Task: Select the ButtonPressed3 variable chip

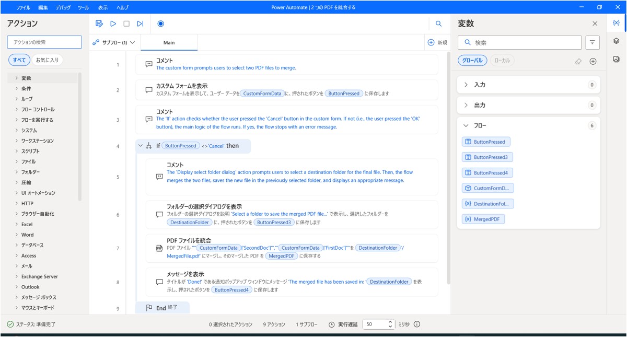Action: point(488,157)
